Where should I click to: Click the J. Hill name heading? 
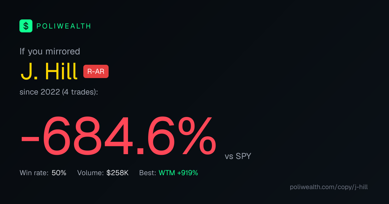(49, 71)
